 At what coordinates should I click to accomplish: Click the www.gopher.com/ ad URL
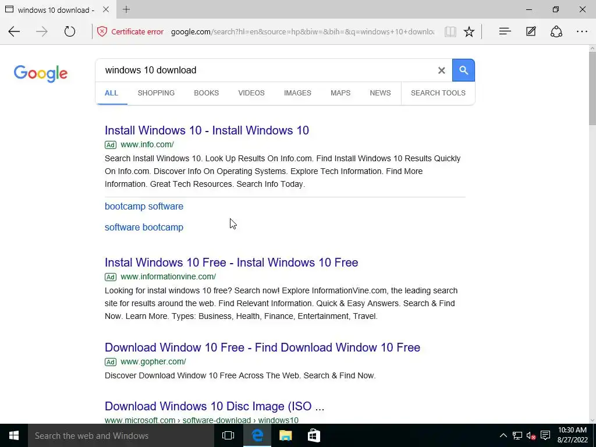(x=153, y=361)
